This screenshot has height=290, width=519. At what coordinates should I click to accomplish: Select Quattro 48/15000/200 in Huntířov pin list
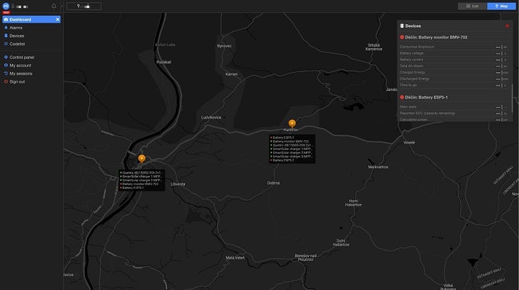coord(291,145)
